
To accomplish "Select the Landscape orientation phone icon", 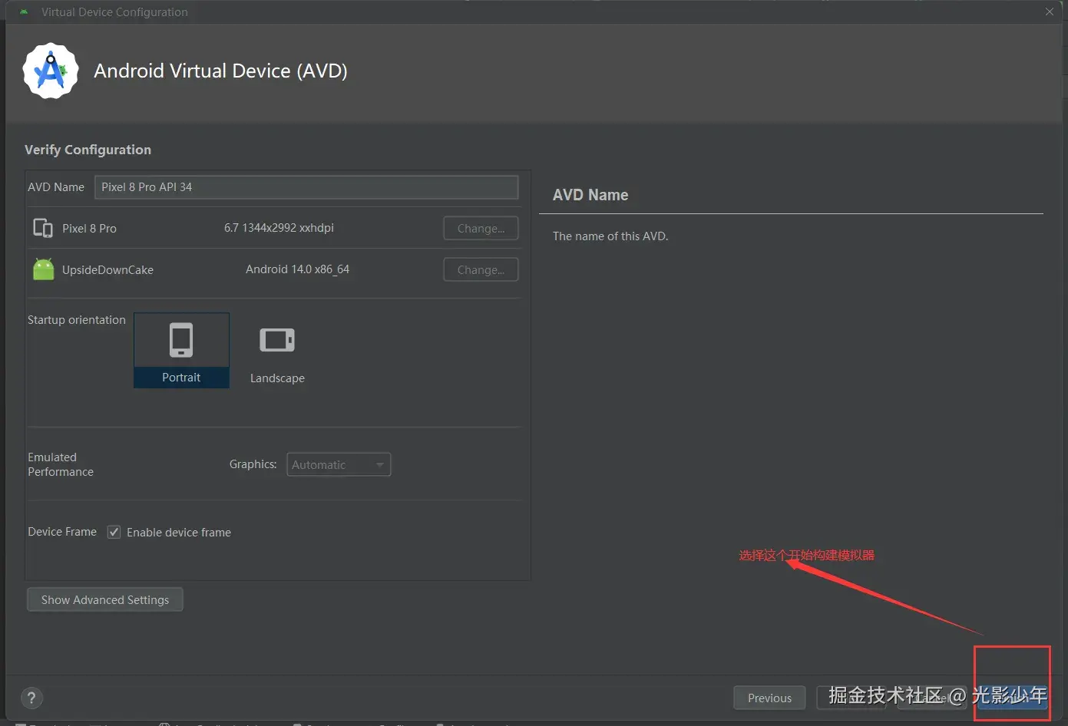I will pyautogui.click(x=277, y=340).
